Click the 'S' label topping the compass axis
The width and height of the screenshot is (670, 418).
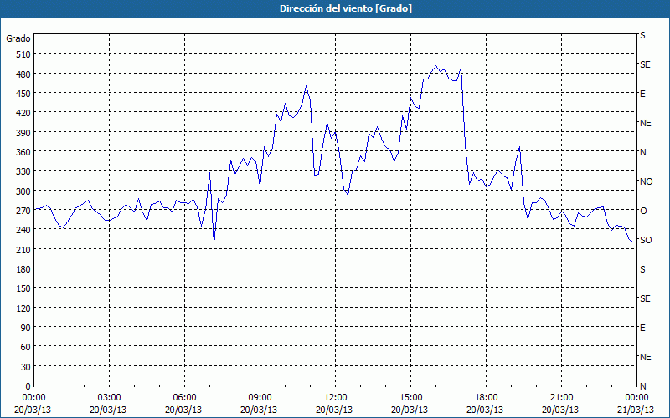(642, 35)
